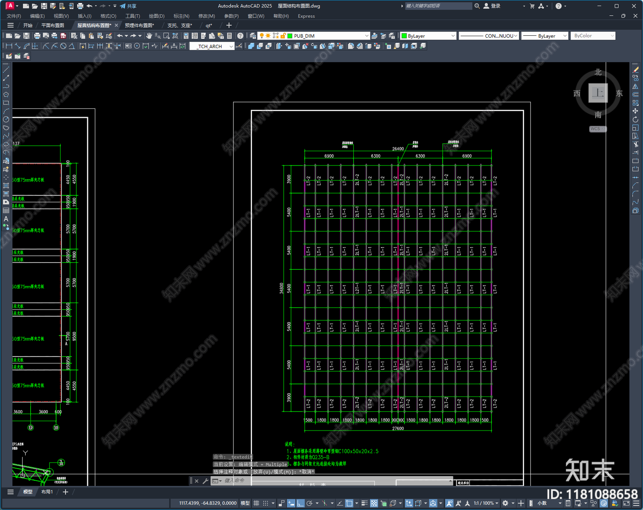Select the Line draw tool
The width and height of the screenshot is (643, 510).
[6, 70]
